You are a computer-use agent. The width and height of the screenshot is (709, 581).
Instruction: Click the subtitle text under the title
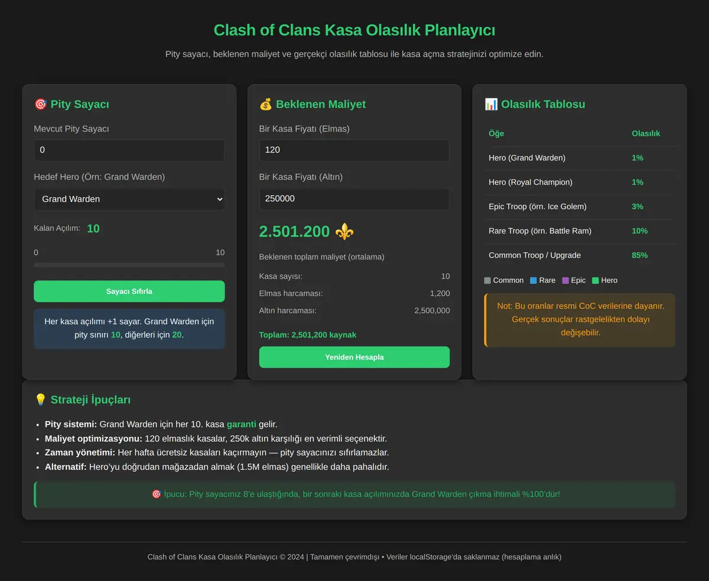354,54
